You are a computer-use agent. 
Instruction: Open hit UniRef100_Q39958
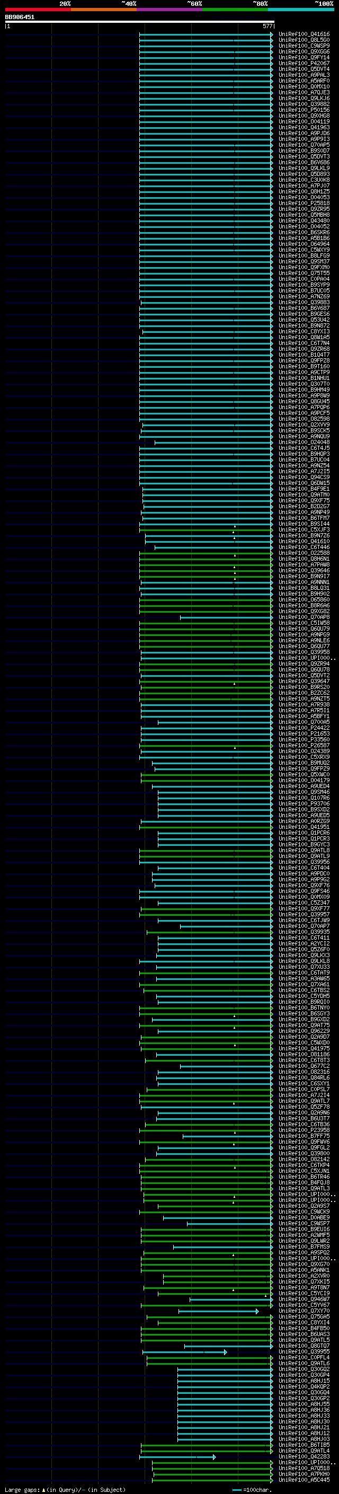pyautogui.click(x=304, y=652)
